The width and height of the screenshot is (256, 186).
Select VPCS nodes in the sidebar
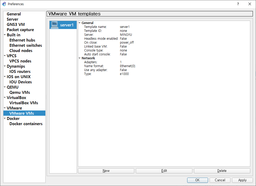pos(20,61)
